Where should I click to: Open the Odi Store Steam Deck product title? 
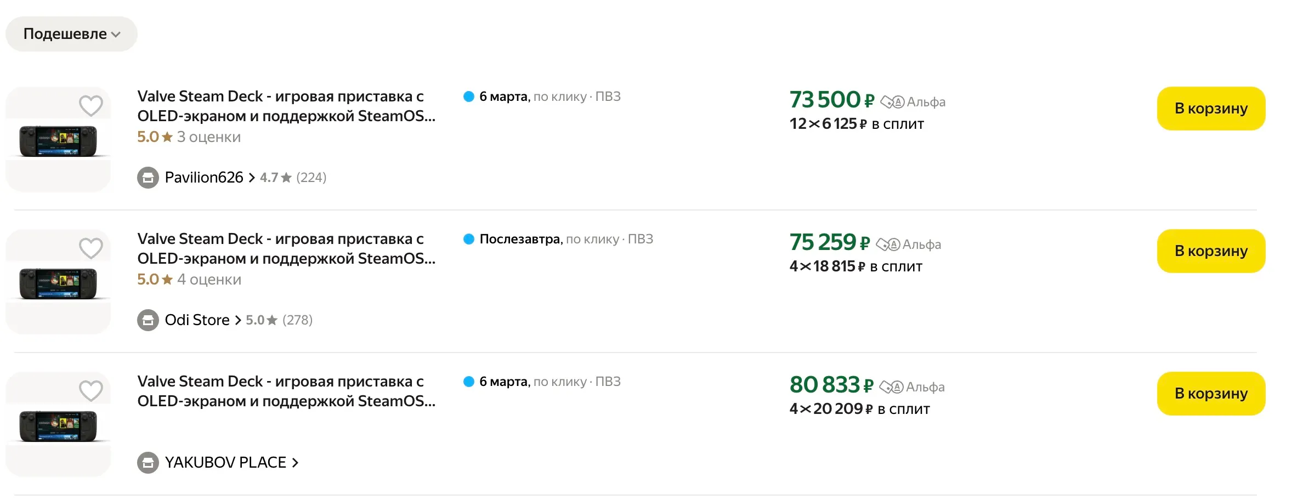[286, 248]
